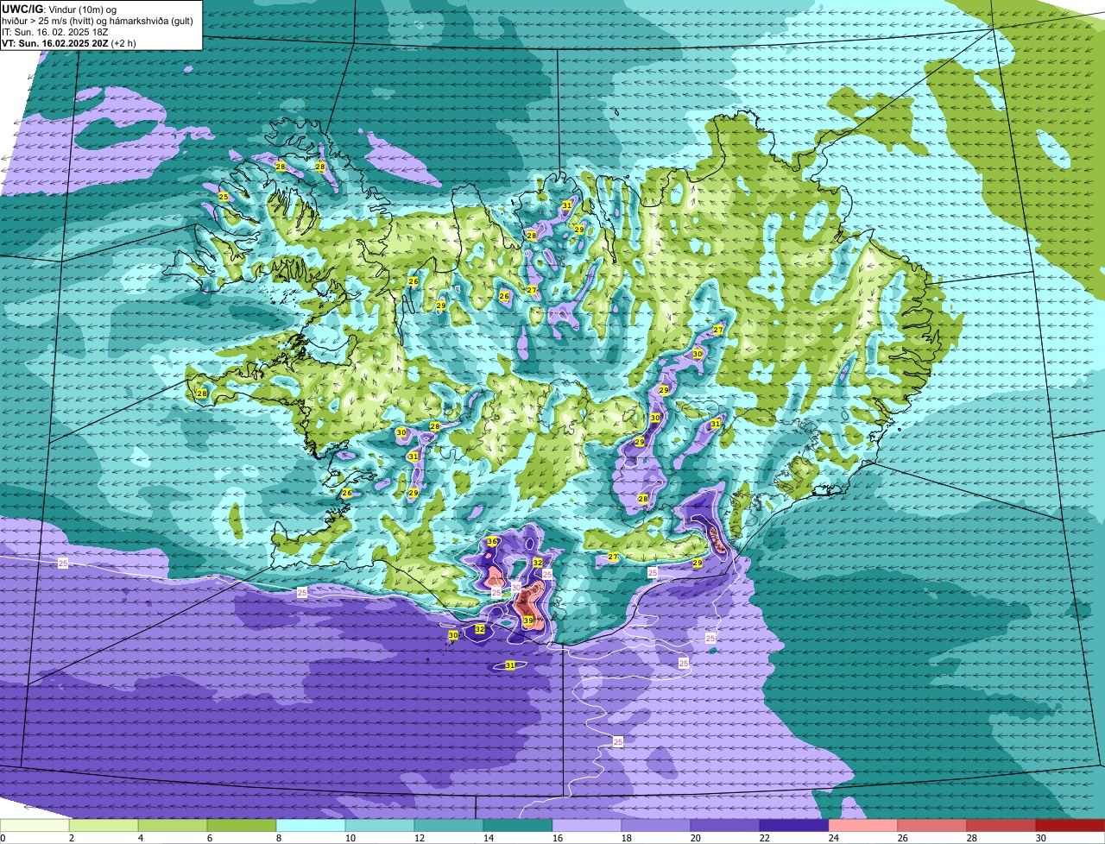Click the "VT: Sun. 16.02.2025 20Z (+2 h)" line
Viewport: 1105px width, 844px height.
[x=69, y=43]
